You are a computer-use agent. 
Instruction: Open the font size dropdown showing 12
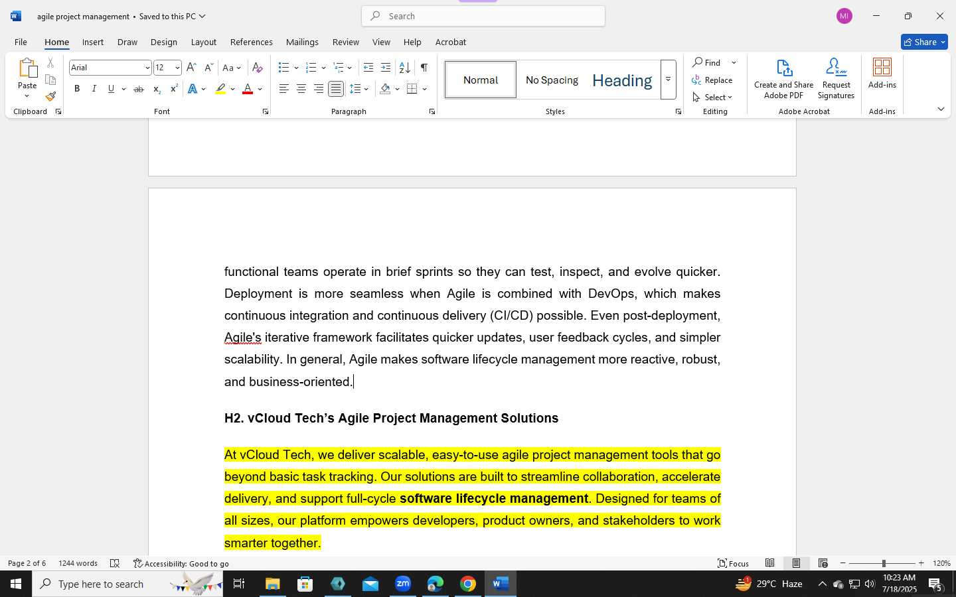[177, 68]
